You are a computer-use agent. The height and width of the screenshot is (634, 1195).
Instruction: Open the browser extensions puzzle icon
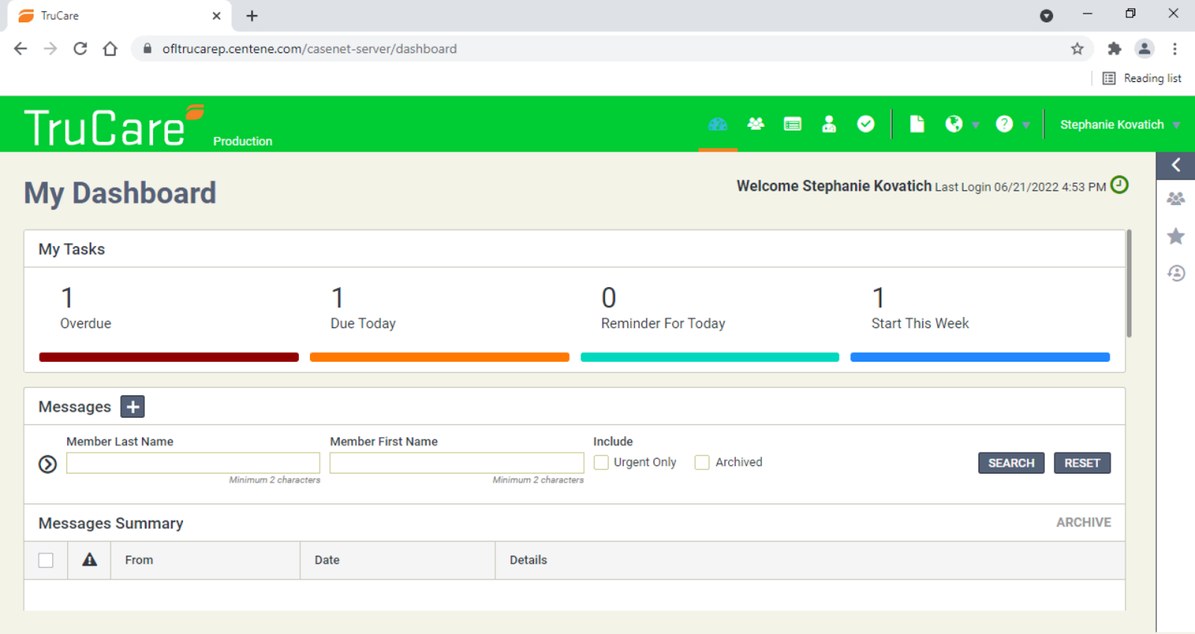[1114, 48]
